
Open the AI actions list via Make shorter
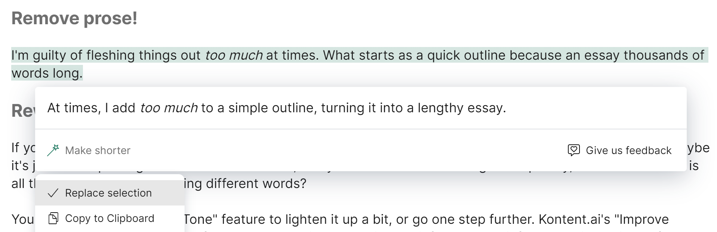[98, 150]
